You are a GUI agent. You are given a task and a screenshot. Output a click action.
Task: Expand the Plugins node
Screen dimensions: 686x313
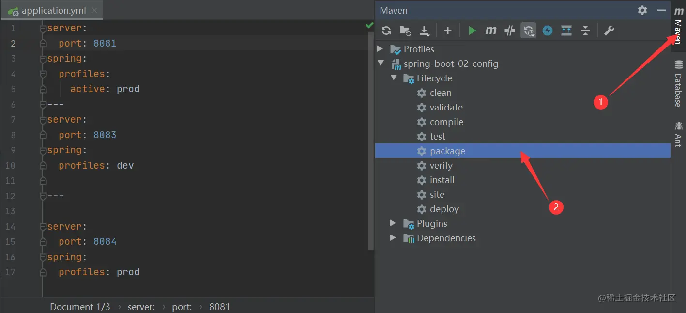[393, 223]
